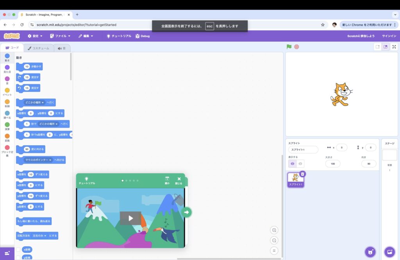Play the tutorial video
This screenshot has height=260, width=400.
tap(130, 218)
